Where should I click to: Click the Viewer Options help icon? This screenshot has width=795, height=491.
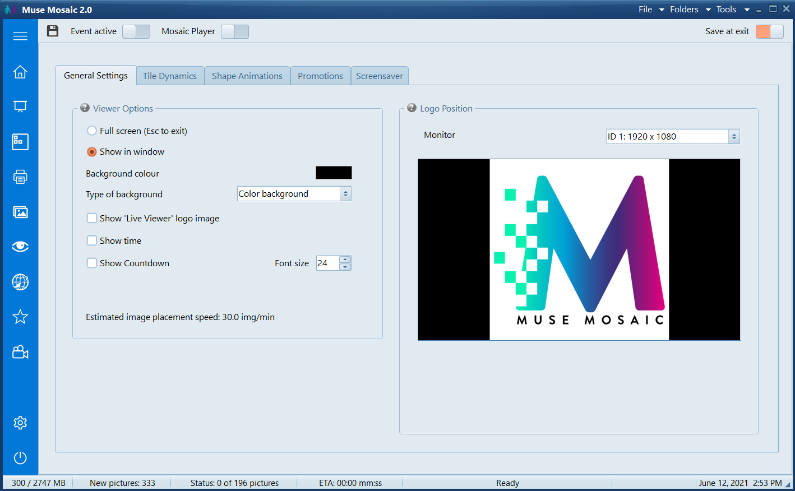click(x=84, y=108)
